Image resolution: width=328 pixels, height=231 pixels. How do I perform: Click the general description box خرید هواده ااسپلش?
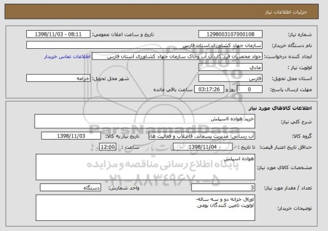pos(145,121)
